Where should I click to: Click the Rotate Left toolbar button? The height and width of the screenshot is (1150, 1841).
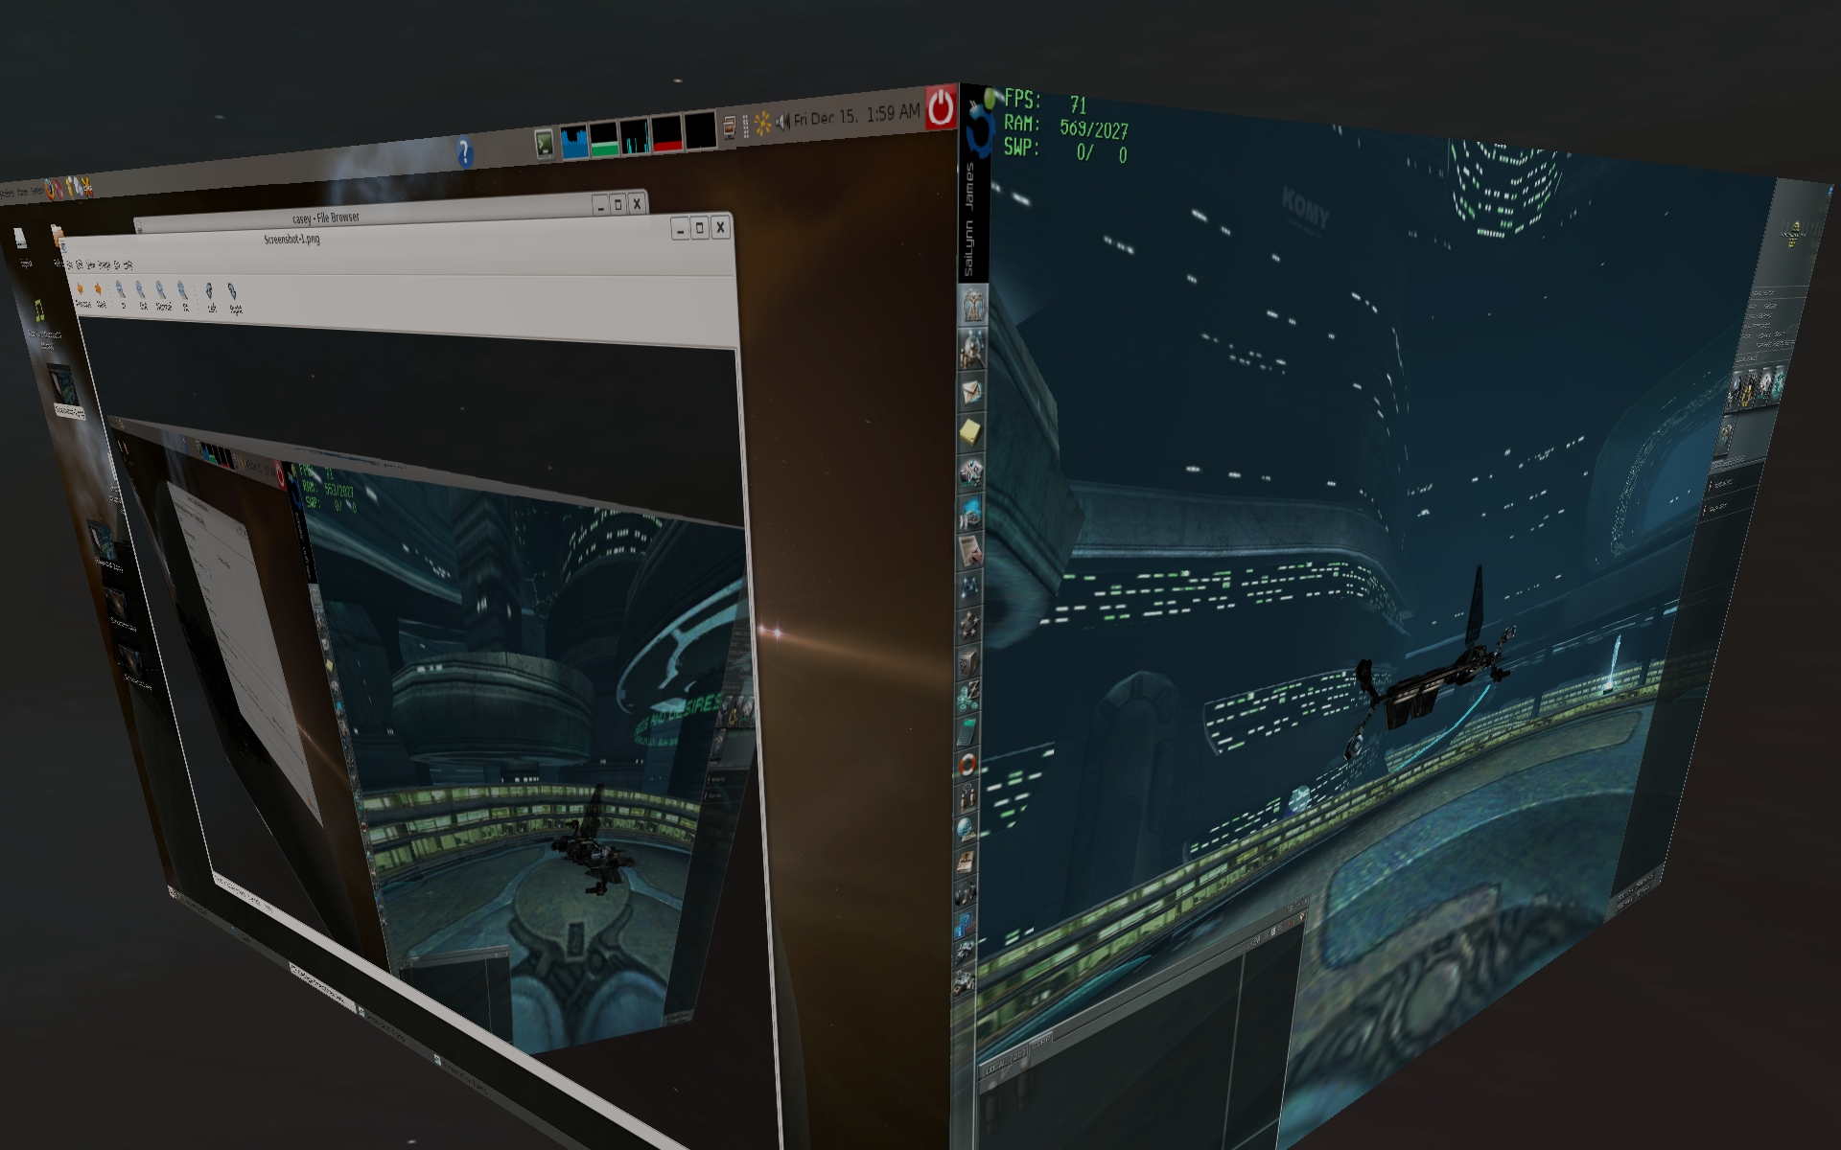[x=209, y=293]
